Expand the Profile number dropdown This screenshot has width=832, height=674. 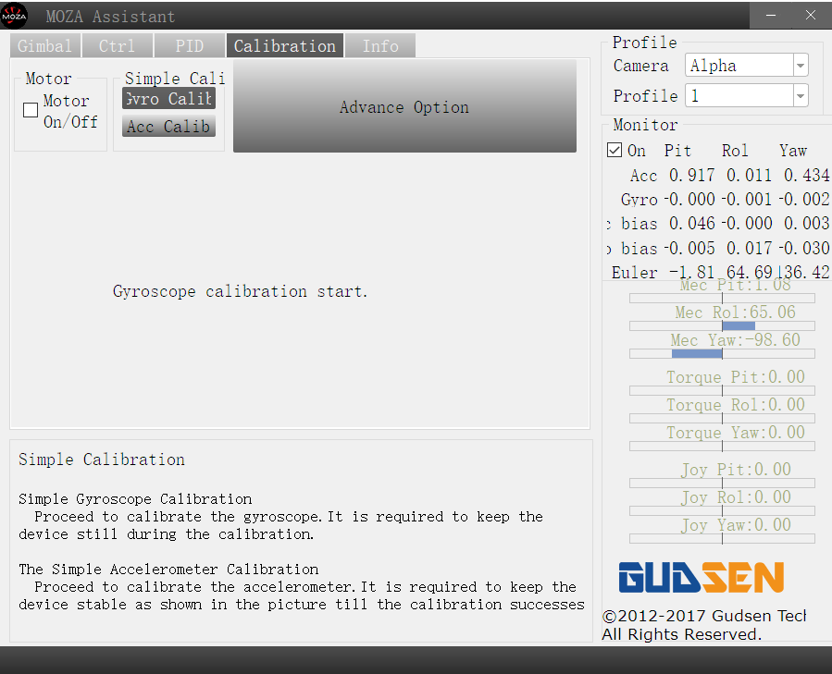click(747, 95)
